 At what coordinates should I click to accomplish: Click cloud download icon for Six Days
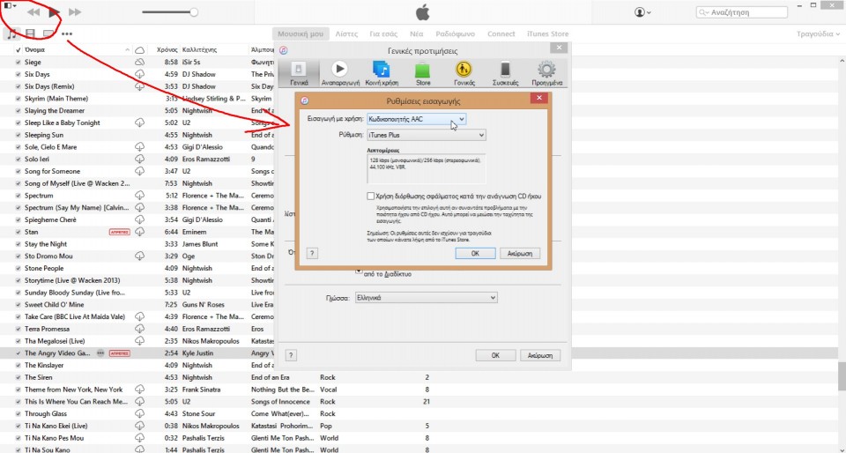(x=140, y=74)
